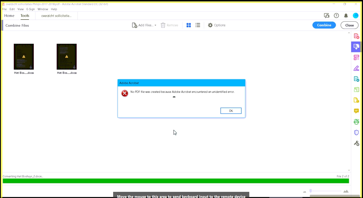Click the second file's 'Het Bos....docx' name label
The width and height of the screenshot is (363, 198).
click(67, 73)
